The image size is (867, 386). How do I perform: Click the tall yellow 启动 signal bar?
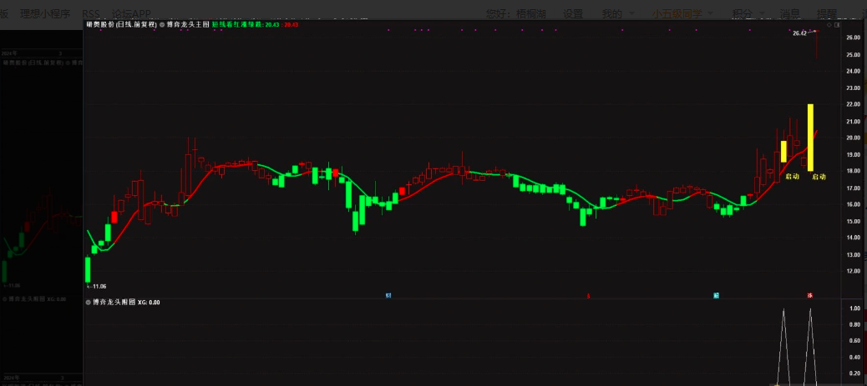point(810,136)
